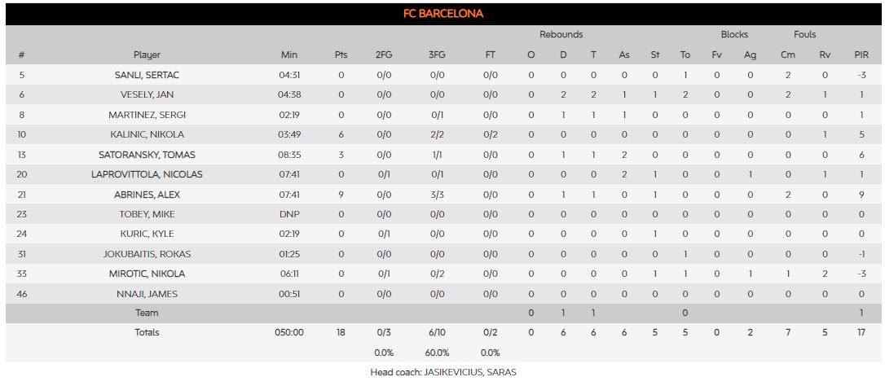
Task: Select head coach JASIKEVICIUS, SARAS text
Action: tap(469, 373)
